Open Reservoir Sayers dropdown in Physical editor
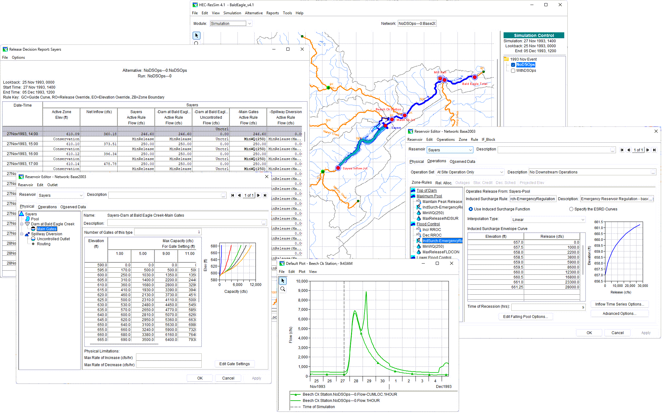The image size is (662, 414). [x=81, y=195]
